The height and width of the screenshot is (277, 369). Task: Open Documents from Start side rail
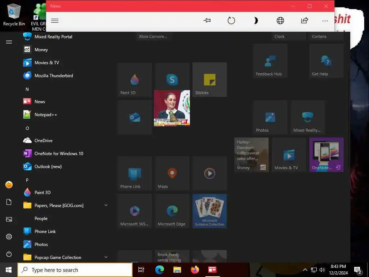(x=9, y=202)
